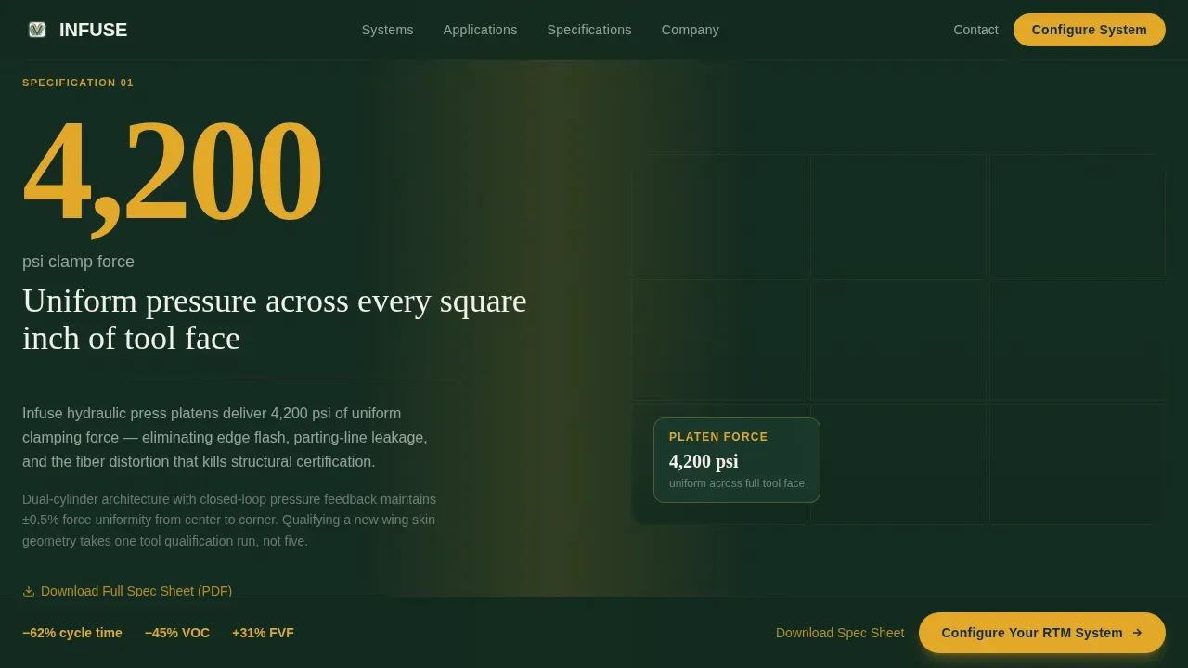Click the psi clamp force caption
The width and height of the screenshot is (1188, 668).
78,262
